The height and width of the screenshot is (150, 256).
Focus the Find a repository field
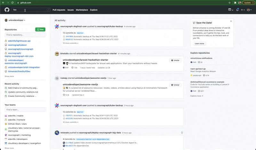pyautogui.click(x=25, y=35)
